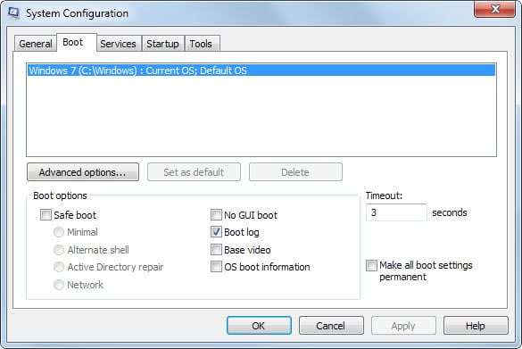The width and height of the screenshot is (522, 349).
Task: Open Advanced options dialog
Action: coord(83,172)
